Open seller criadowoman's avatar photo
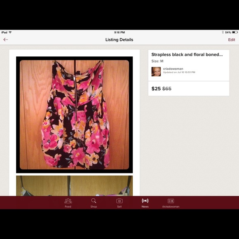Viewport: 239px width, 239px height. tap(156, 72)
